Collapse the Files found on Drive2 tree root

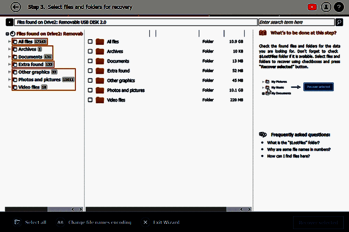point(7,34)
